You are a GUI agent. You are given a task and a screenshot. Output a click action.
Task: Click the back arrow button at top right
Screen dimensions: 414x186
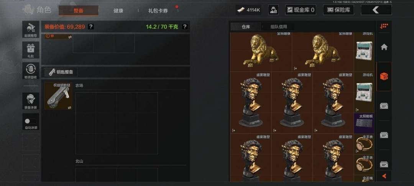[x=376, y=10]
